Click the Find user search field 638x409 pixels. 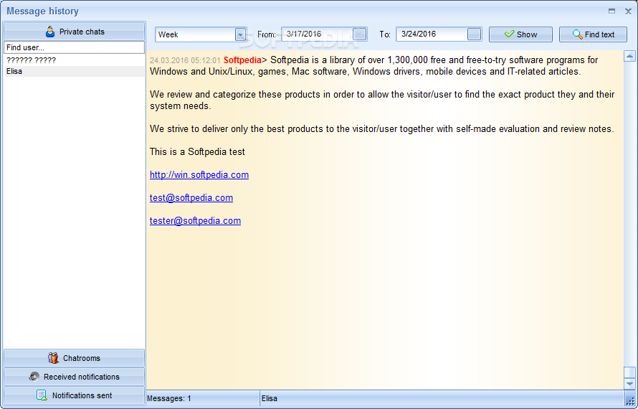(74, 47)
